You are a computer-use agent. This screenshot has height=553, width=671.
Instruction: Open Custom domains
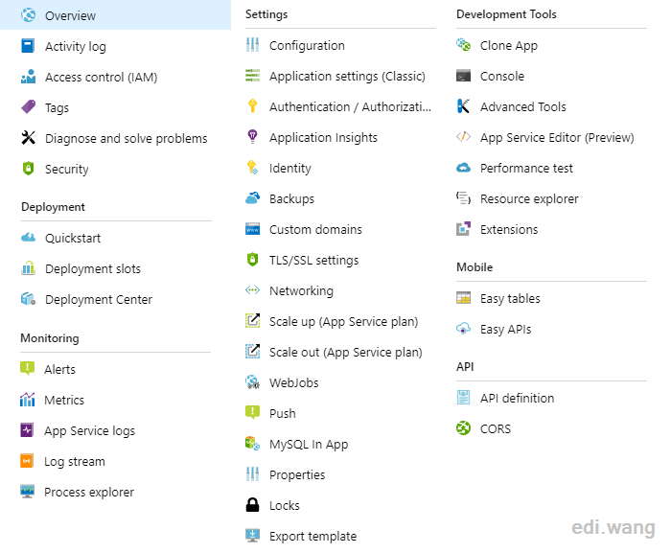(x=315, y=229)
